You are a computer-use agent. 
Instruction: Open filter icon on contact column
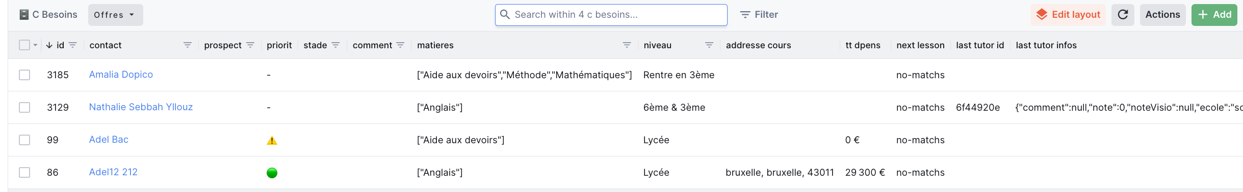coord(188,45)
